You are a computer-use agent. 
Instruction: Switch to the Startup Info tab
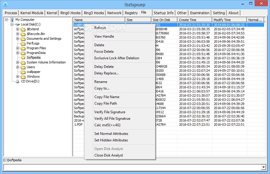pyautogui.click(x=163, y=13)
